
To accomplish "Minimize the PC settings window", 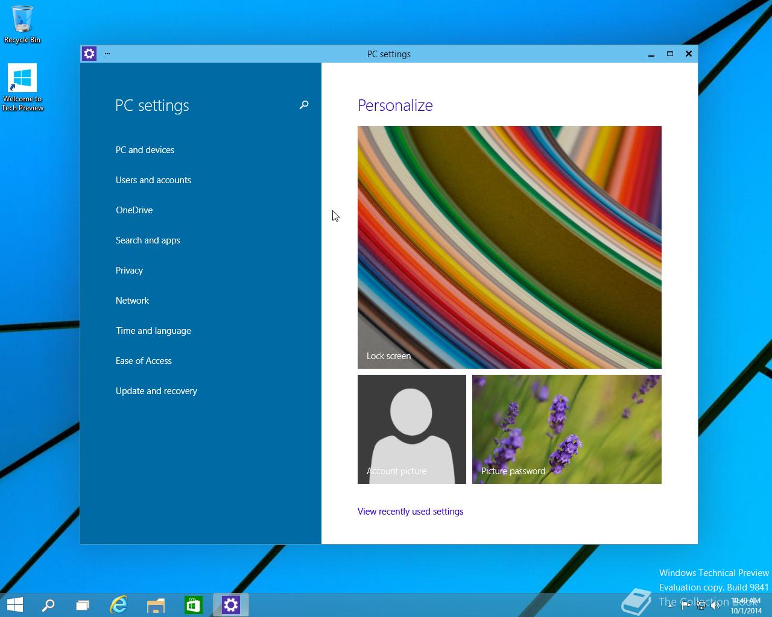I will pyautogui.click(x=651, y=54).
